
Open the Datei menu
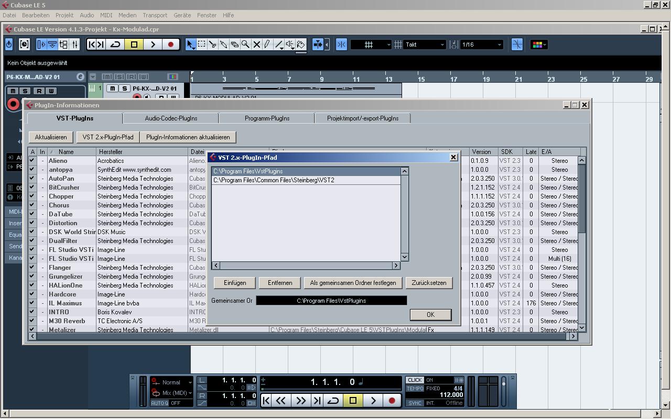pyautogui.click(x=9, y=15)
